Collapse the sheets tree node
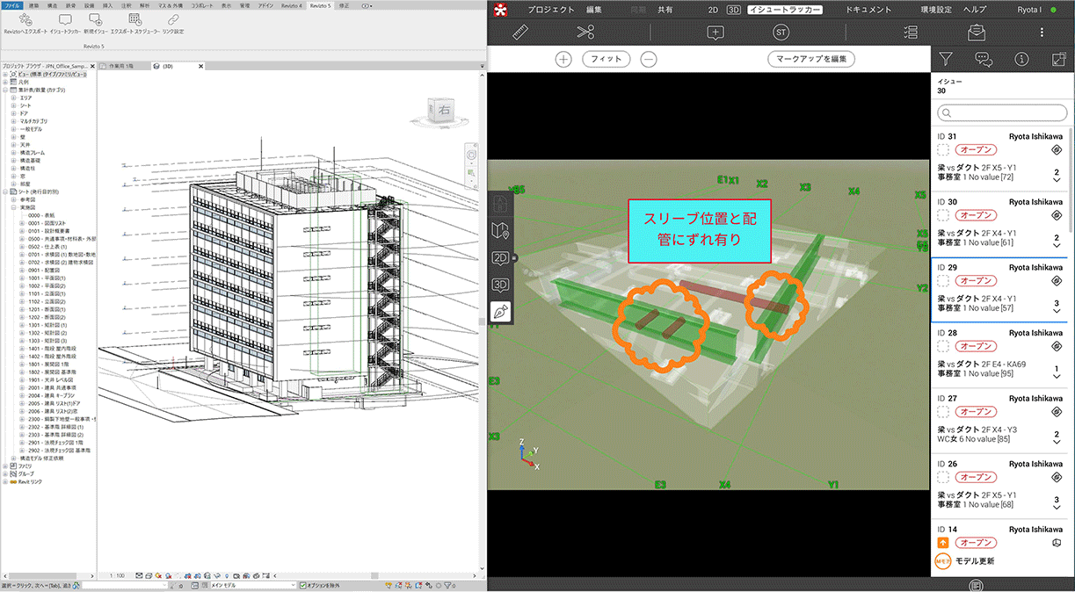The width and height of the screenshot is (1075, 592). [5, 191]
